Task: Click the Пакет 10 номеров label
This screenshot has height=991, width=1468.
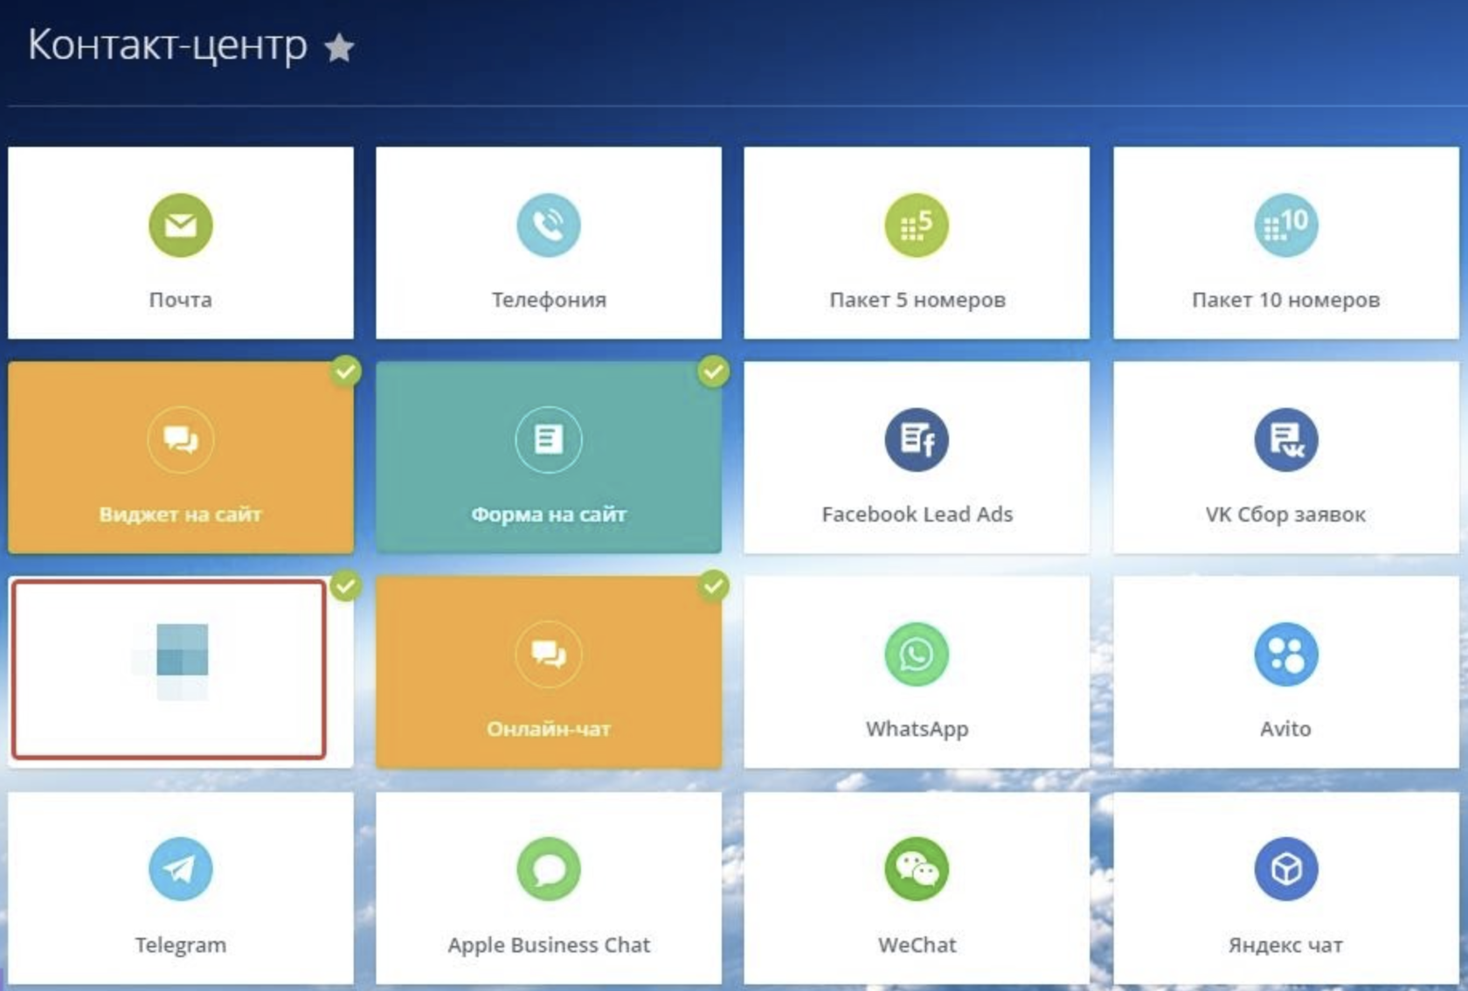Action: click(x=1285, y=300)
